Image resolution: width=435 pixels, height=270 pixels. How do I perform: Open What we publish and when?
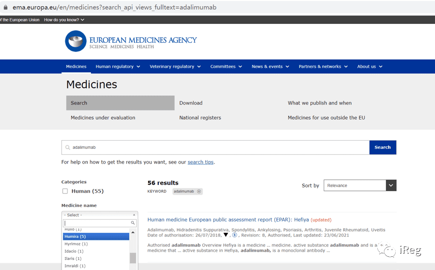pyautogui.click(x=320, y=103)
